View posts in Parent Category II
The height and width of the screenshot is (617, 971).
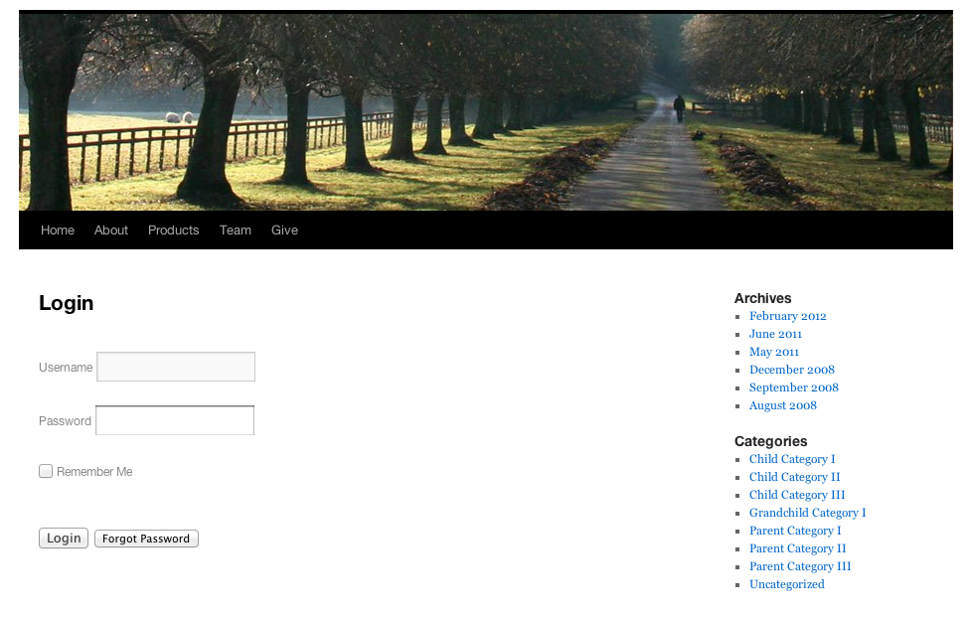[797, 547]
